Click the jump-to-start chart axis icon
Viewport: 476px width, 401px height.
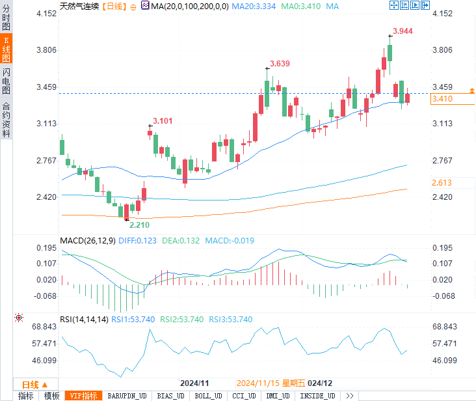click(x=404, y=5)
